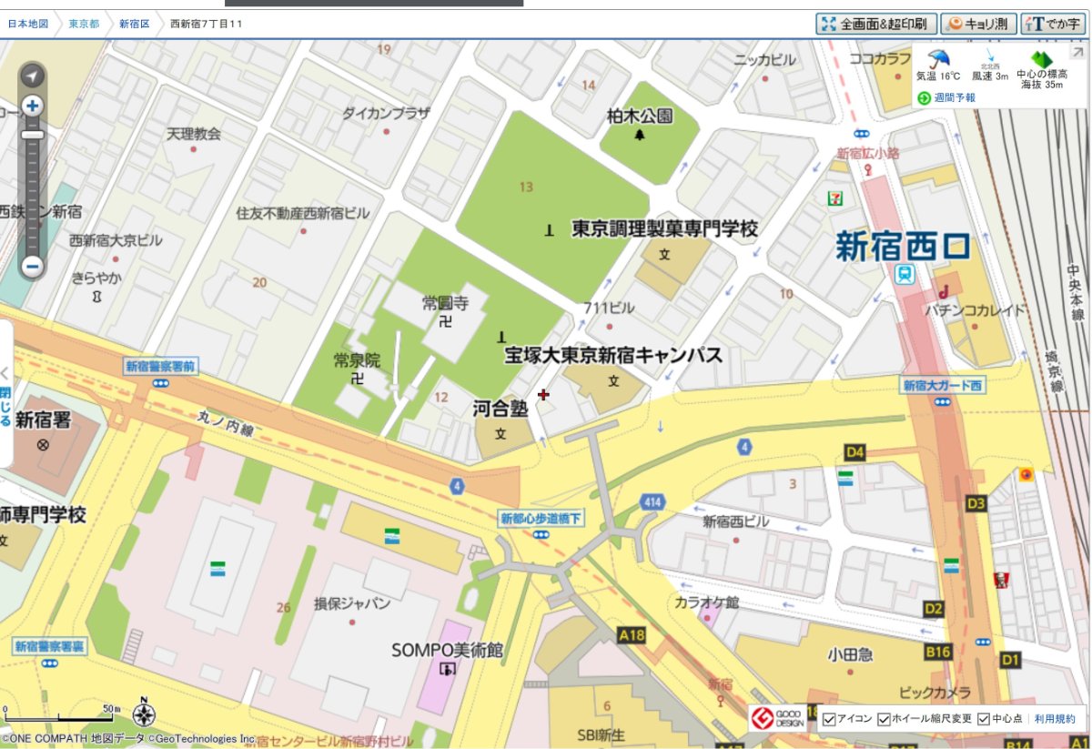
Task: Click the 宝塚大東京新宿キャンパス label
Action: point(613,355)
